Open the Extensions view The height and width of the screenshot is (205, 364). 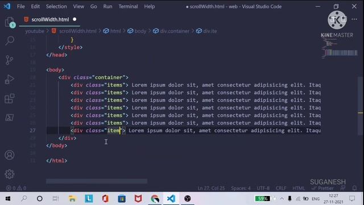[x=10, y=99]
